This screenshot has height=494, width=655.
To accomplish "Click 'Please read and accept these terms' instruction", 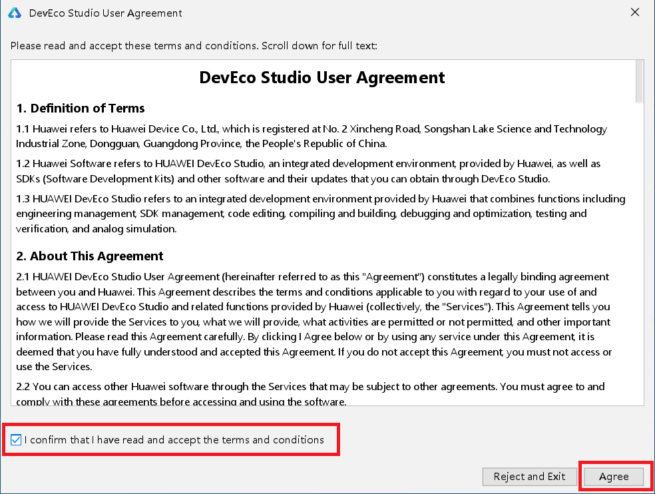I will point(194,45).
